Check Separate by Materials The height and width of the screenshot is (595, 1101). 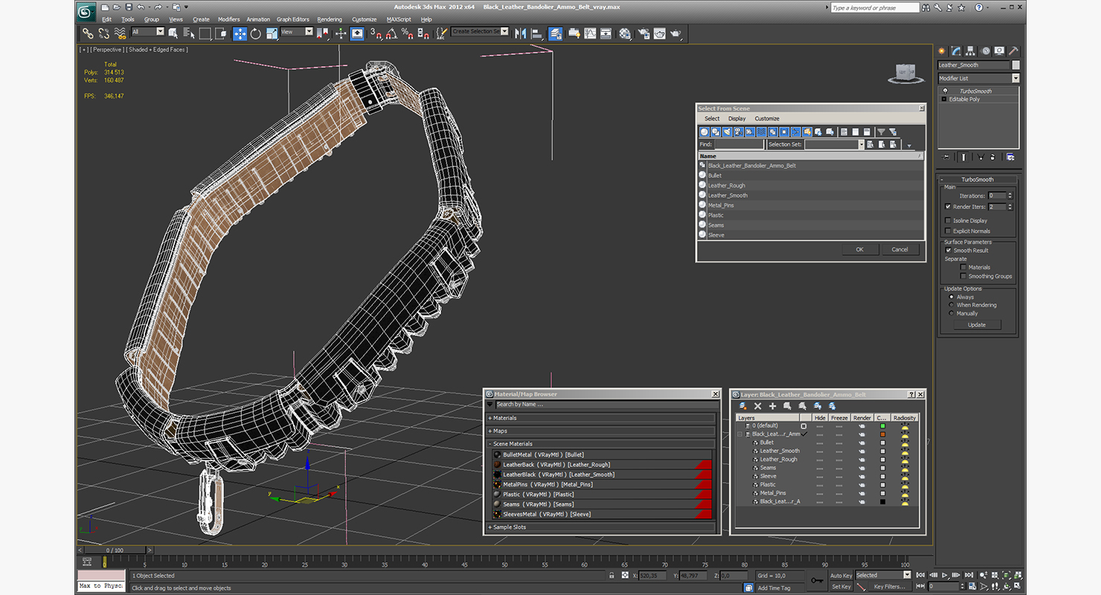tap(963, 267)
